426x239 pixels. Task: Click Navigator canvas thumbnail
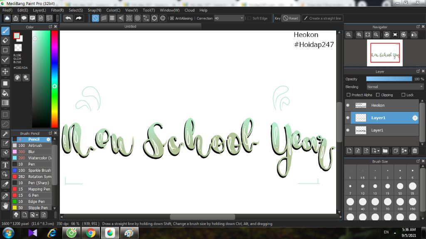385,53
